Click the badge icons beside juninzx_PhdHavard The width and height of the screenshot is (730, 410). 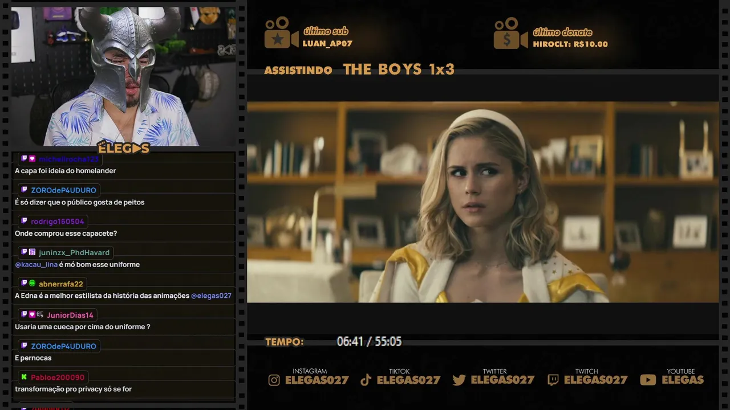coord(28,252)
